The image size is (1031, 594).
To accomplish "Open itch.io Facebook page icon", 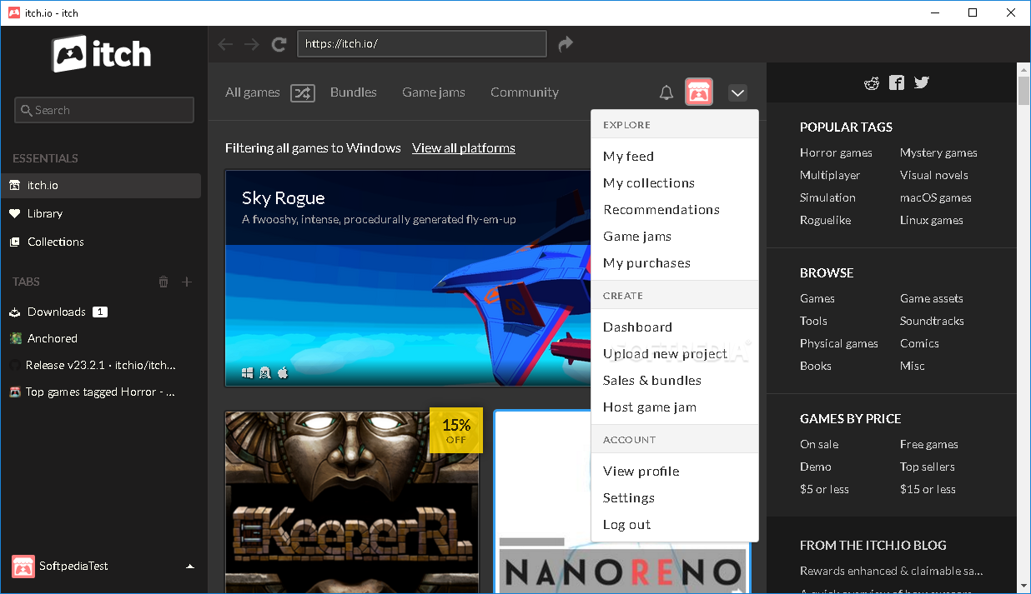I will pos(897,82).
